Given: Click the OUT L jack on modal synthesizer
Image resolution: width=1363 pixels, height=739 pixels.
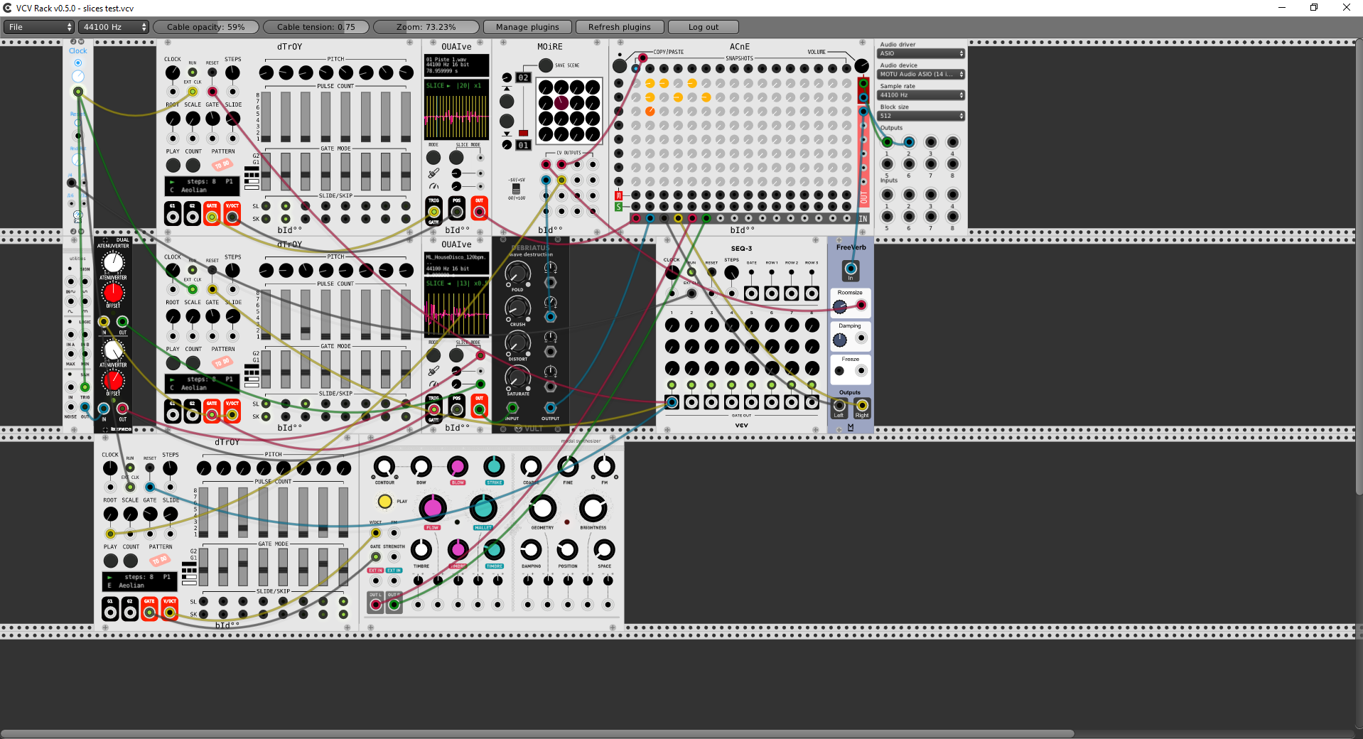Looking at the screenshot, I should (375, 605).
